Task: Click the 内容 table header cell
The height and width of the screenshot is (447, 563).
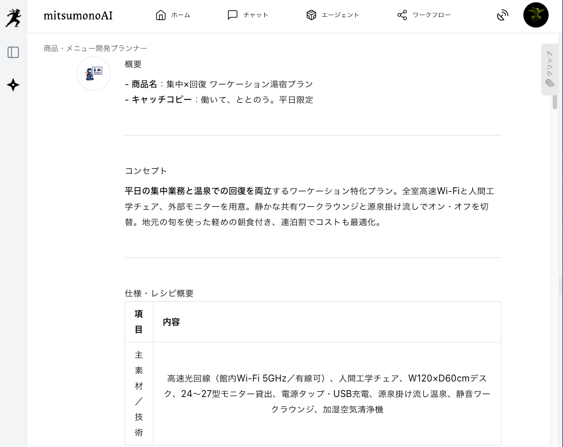Action: tap(171, 322)
